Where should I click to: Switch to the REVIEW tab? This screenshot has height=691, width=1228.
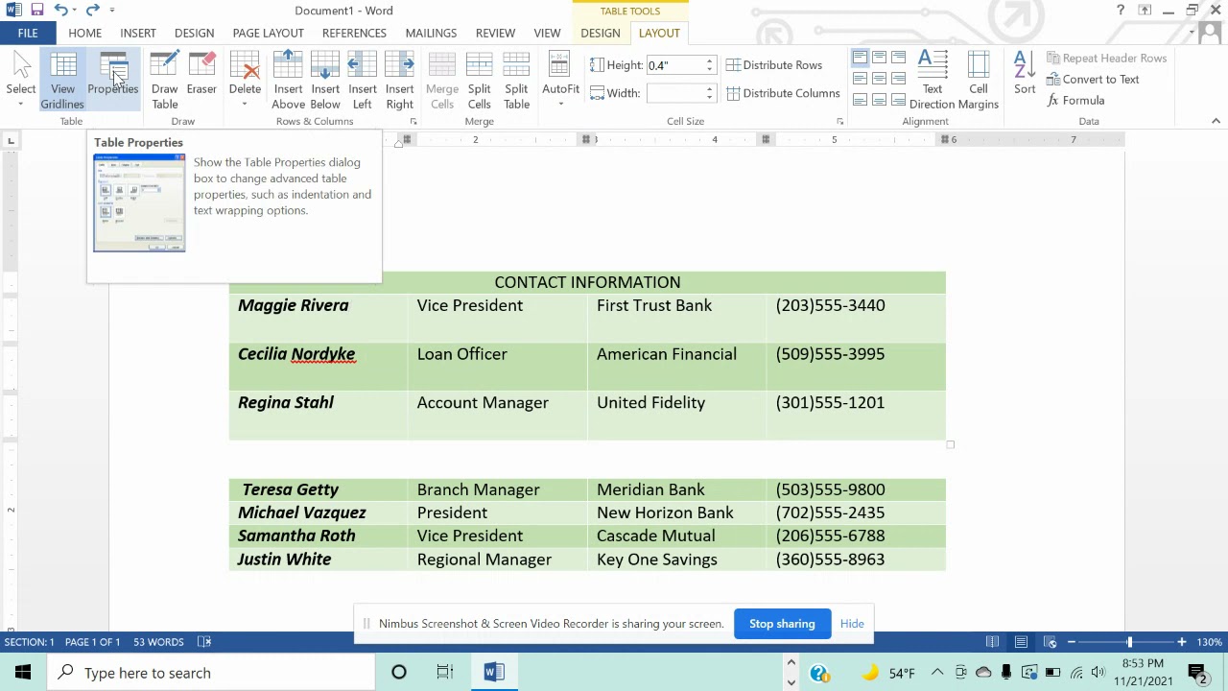[495, 33]
